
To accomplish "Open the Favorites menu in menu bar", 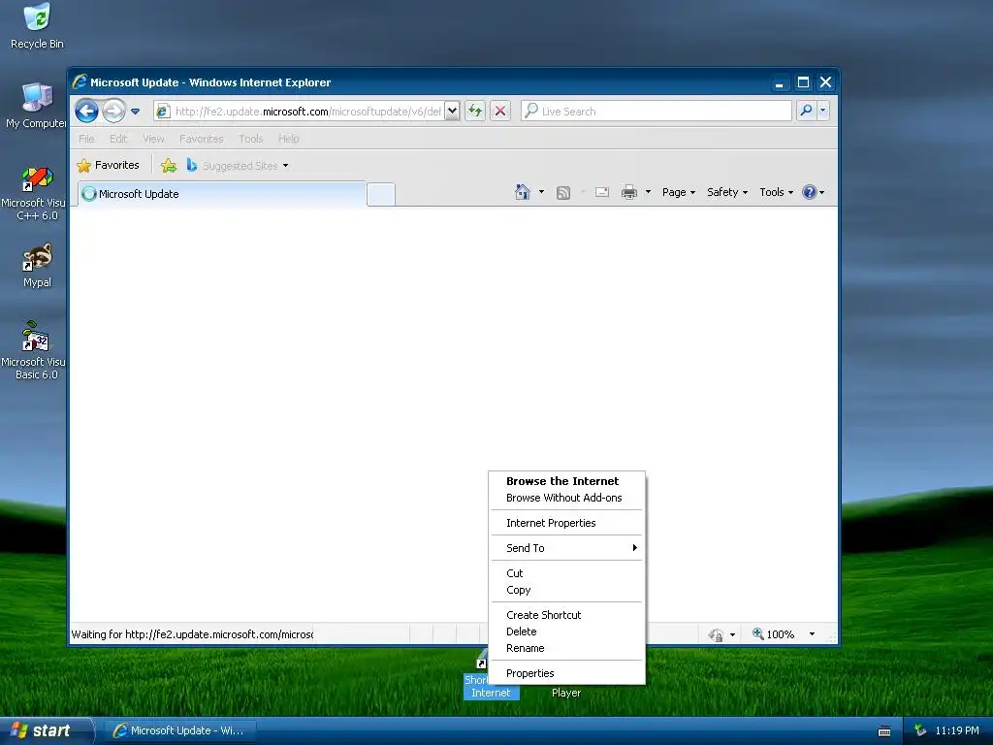I will [x=202, y=139].
